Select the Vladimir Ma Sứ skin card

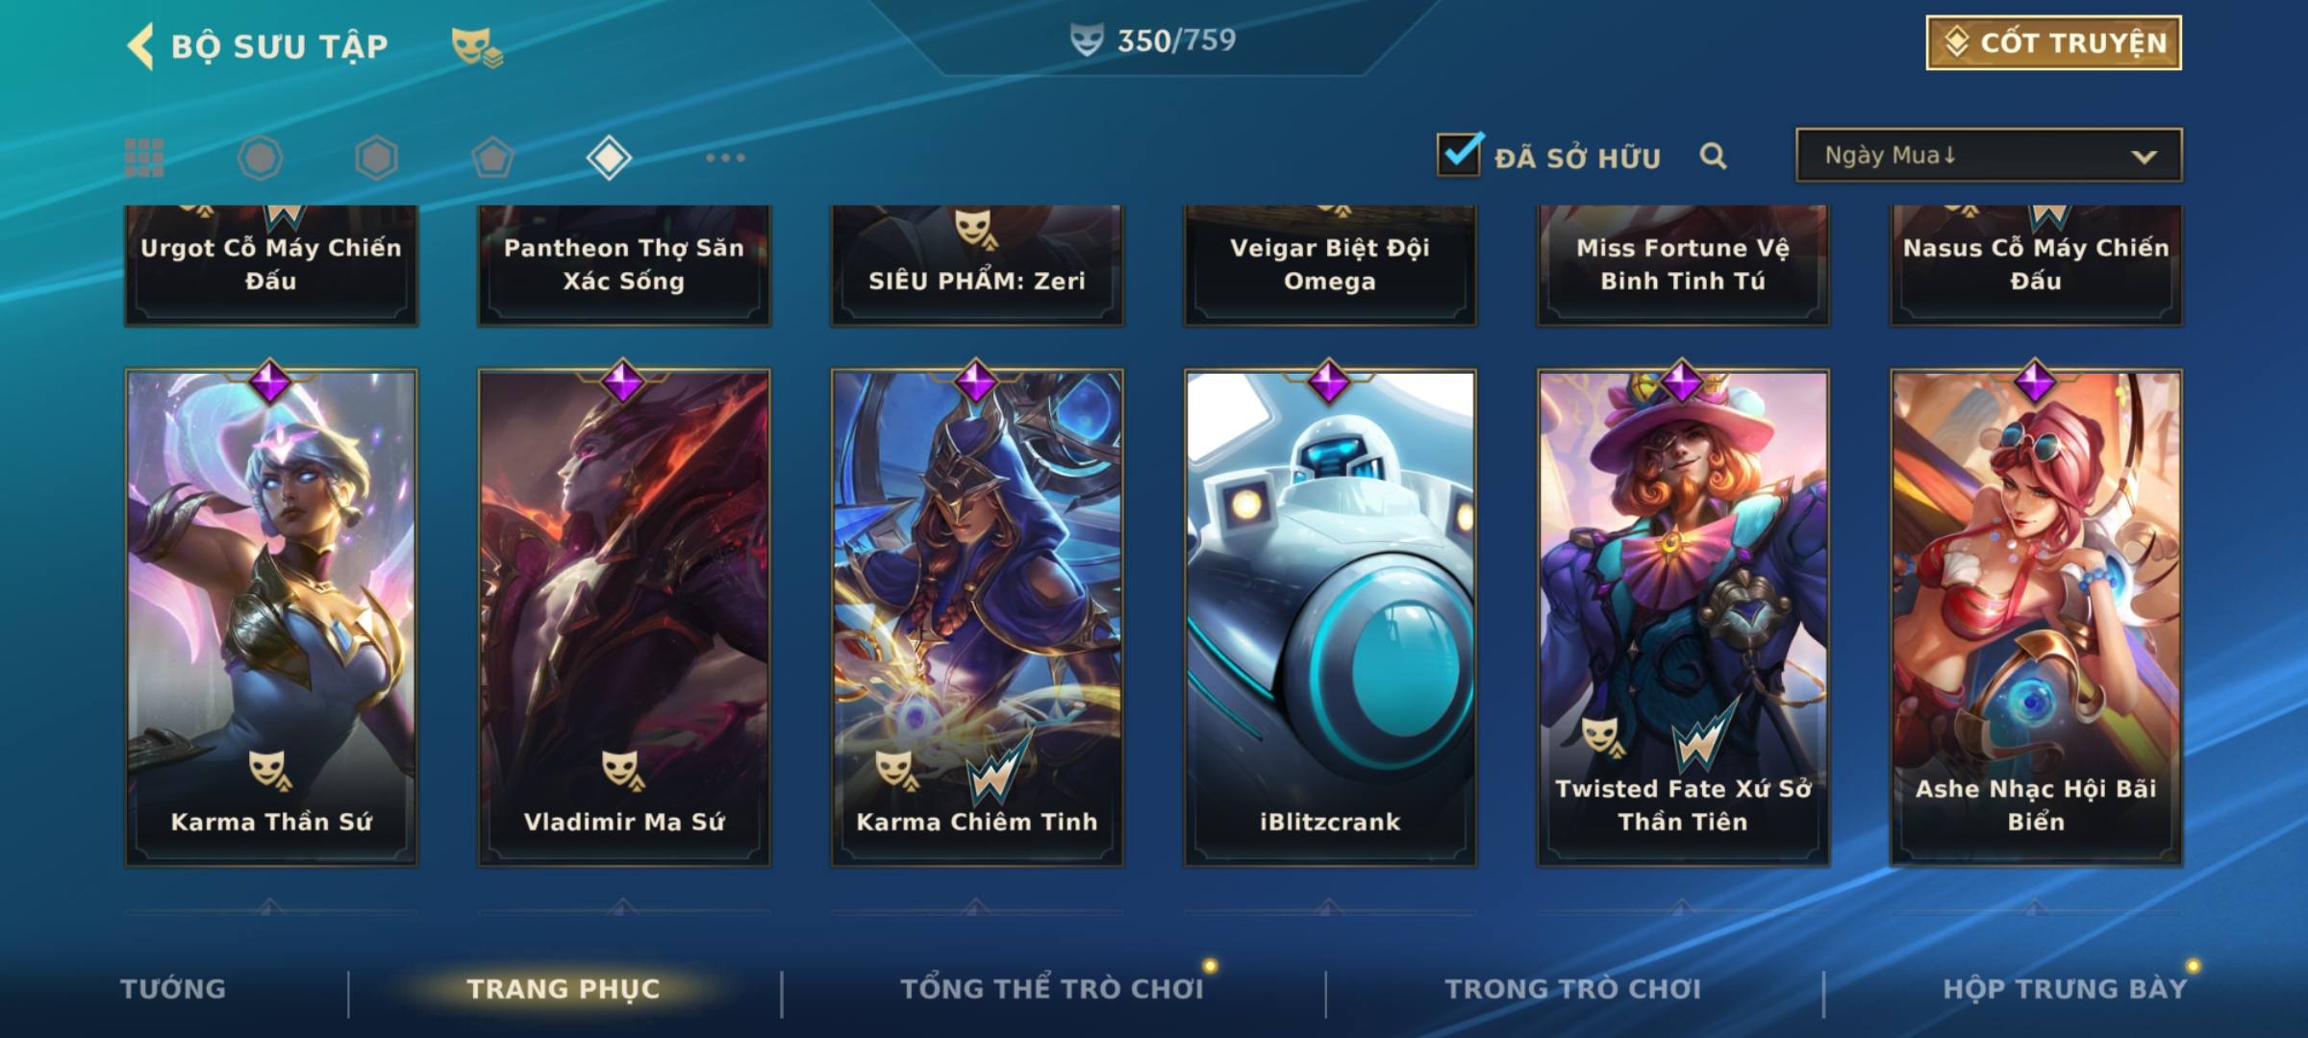click(624, 618)
